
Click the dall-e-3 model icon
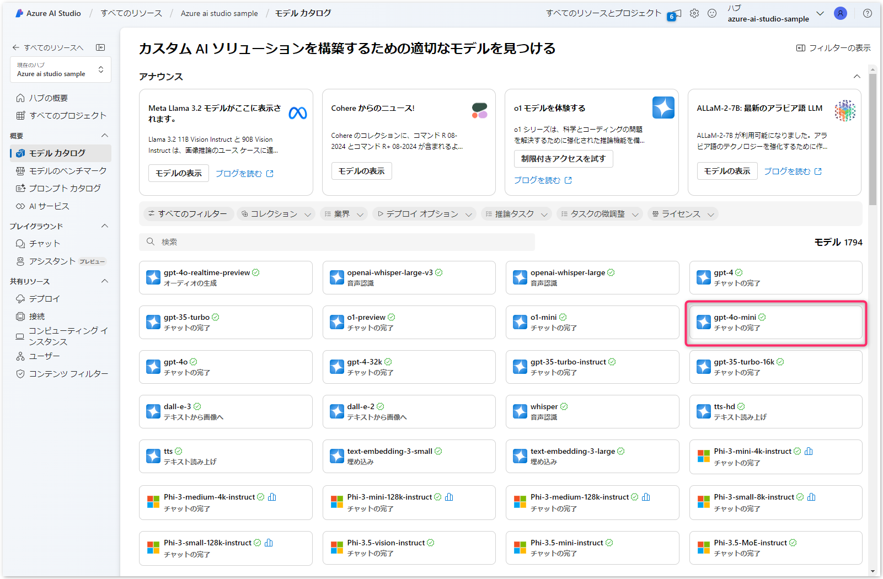coord(153,411)
